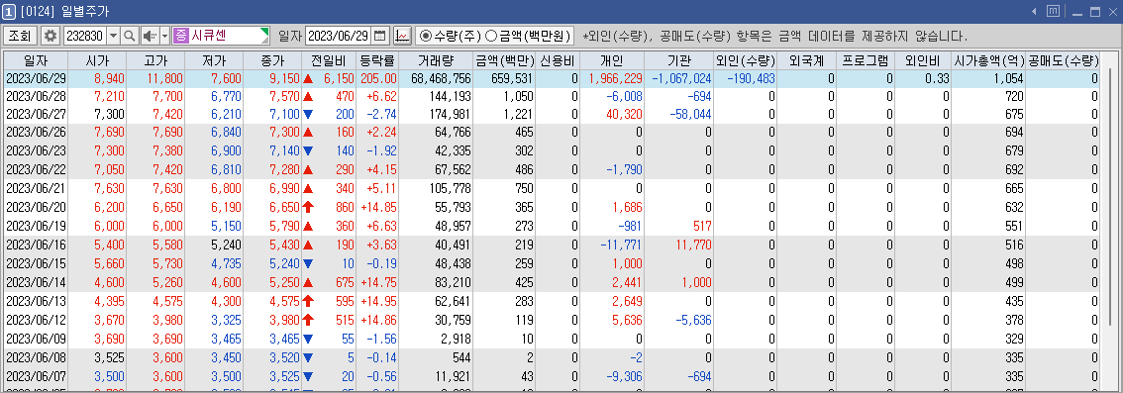The width and height of the screenshot is (1123, 393).
Task: Click the 거래량 column header
Action: point(436,60)
